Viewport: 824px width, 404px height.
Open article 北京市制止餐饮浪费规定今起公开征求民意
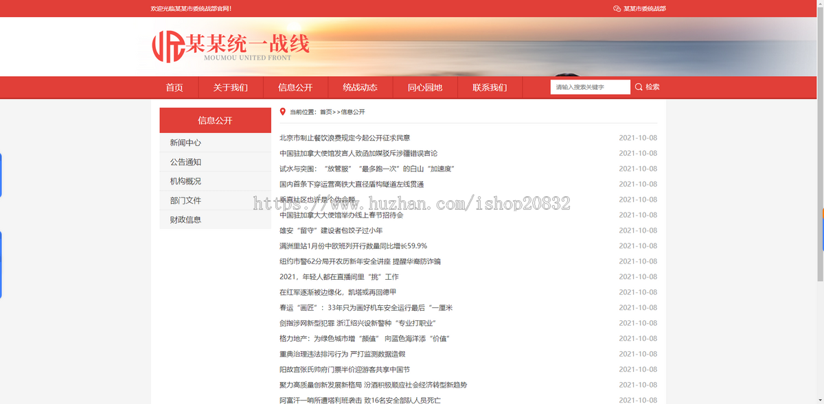(345, 138)
